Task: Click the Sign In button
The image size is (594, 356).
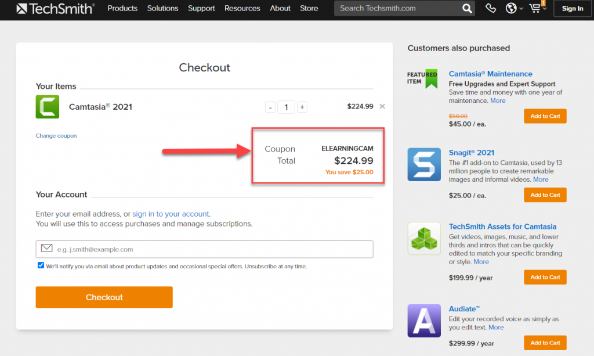Action: 573,8
